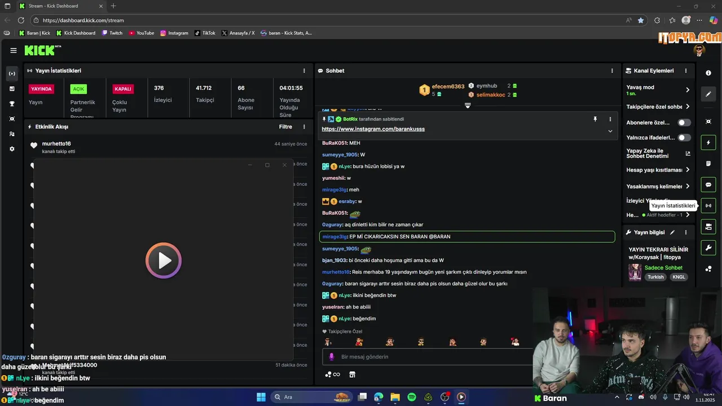
Task: Toggle the chat bubble widget icon
Action: point(708,184)
